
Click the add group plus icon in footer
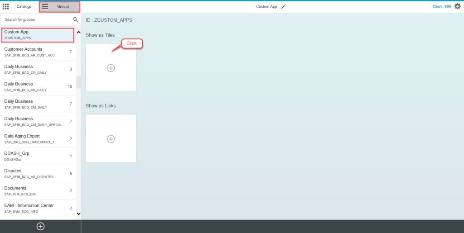click(x=40, y=226)
